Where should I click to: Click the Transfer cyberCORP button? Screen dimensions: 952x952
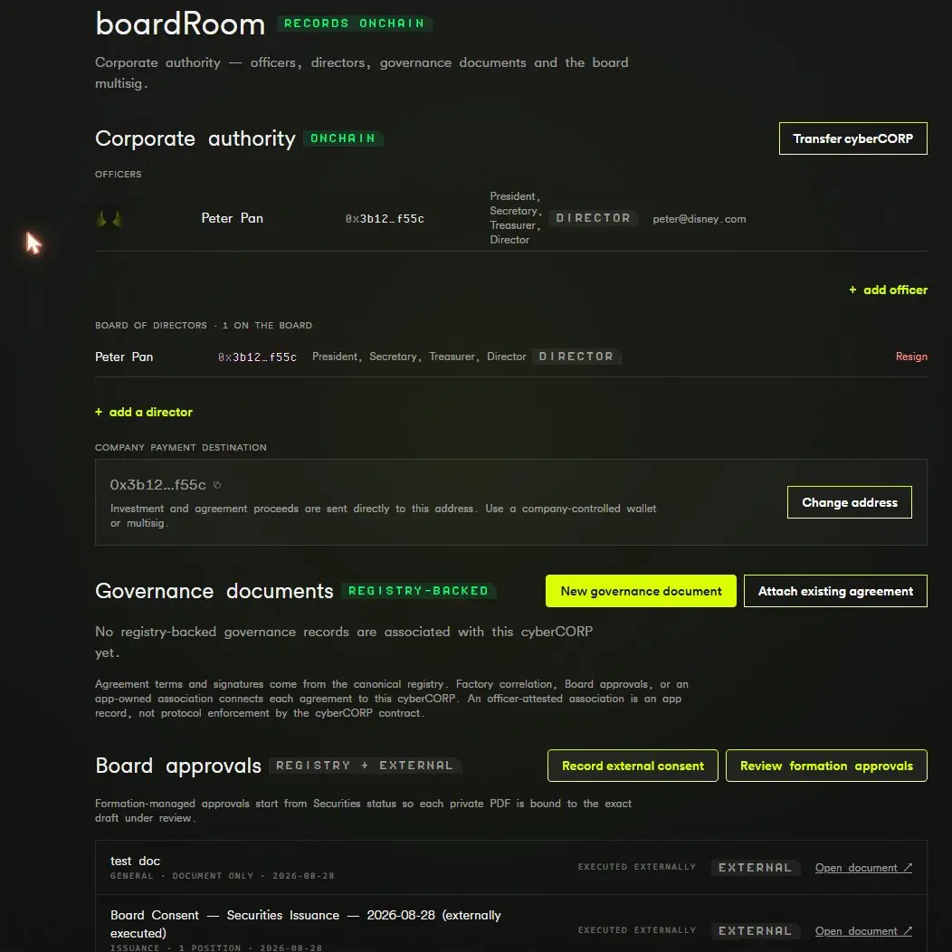pos(853,138)
